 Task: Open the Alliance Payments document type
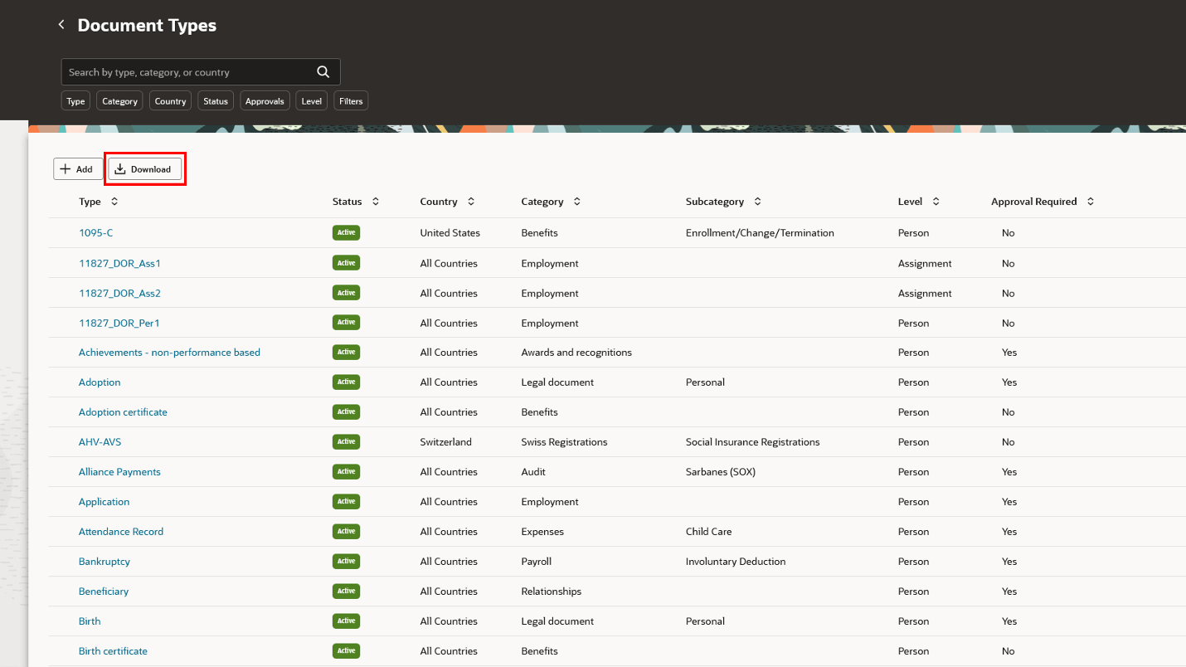[x=119, y=472]
